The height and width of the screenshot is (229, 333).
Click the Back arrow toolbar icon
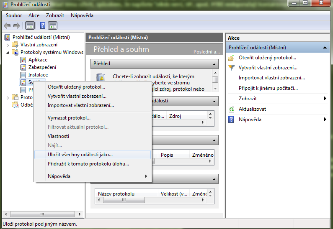point(7,26)
